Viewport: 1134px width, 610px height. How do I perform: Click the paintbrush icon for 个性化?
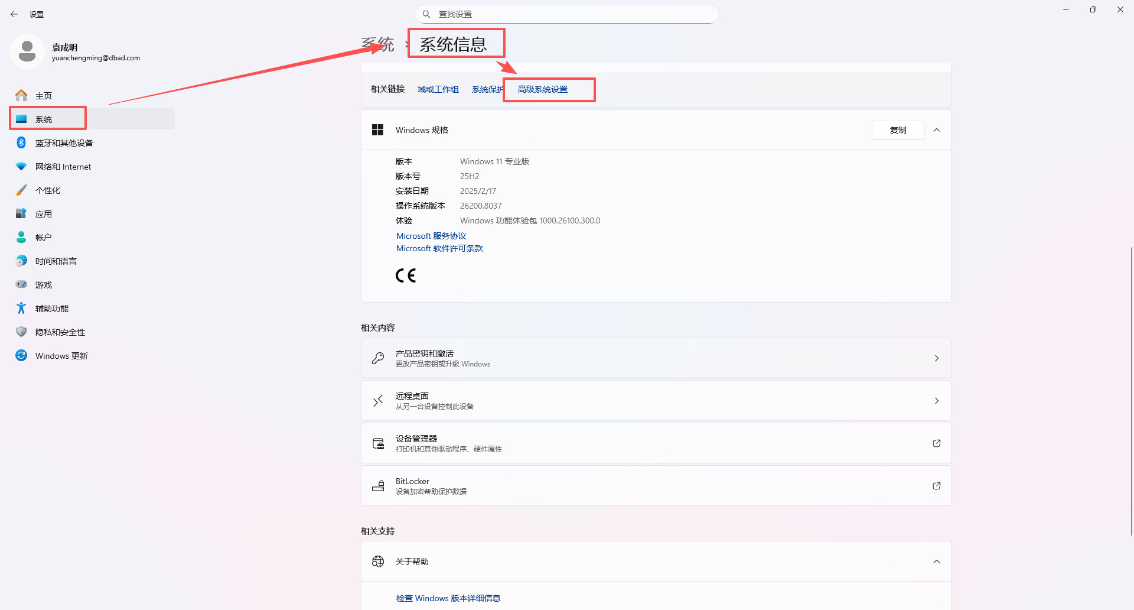pos(21,190)
